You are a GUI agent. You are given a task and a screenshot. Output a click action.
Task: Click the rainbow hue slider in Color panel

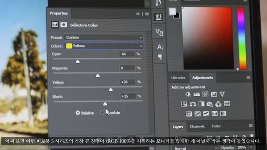(242, 38)
